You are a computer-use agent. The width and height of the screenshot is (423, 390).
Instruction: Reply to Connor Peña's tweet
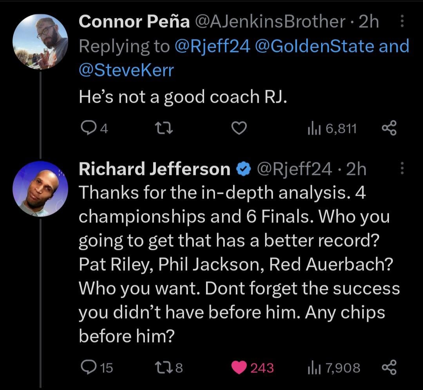pos(86,128)
